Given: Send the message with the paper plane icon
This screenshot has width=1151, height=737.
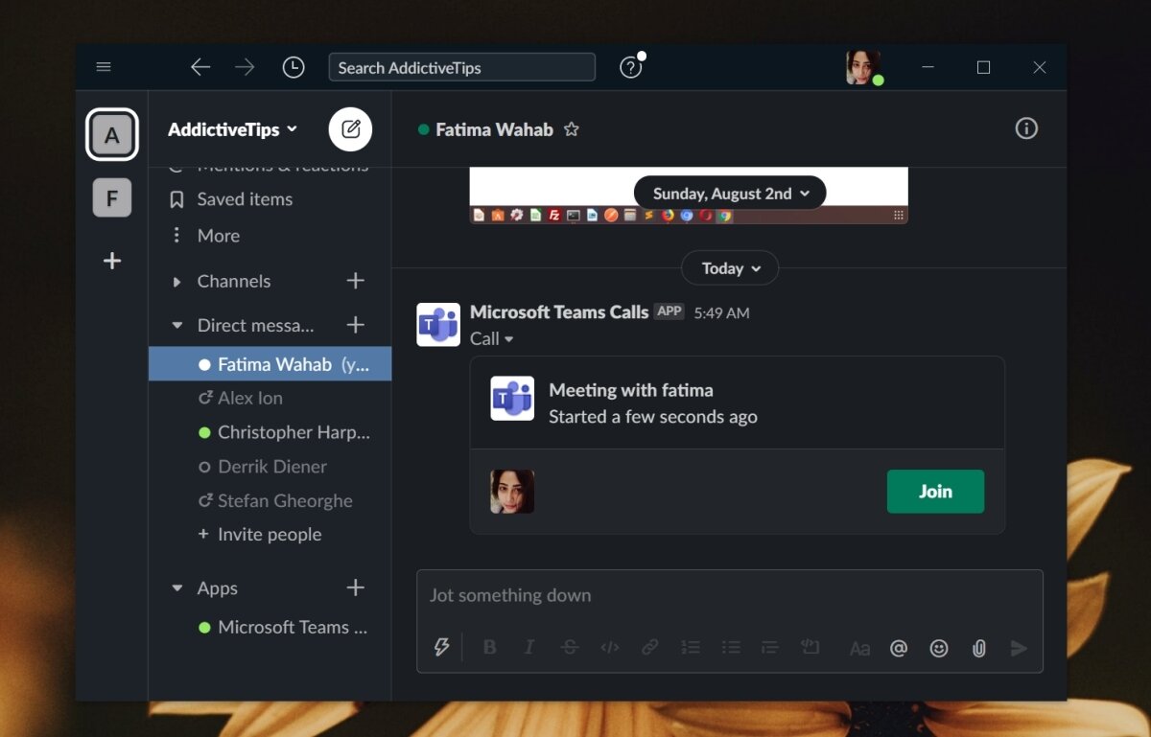Looking at the screenshot, I should (1019, 648).
